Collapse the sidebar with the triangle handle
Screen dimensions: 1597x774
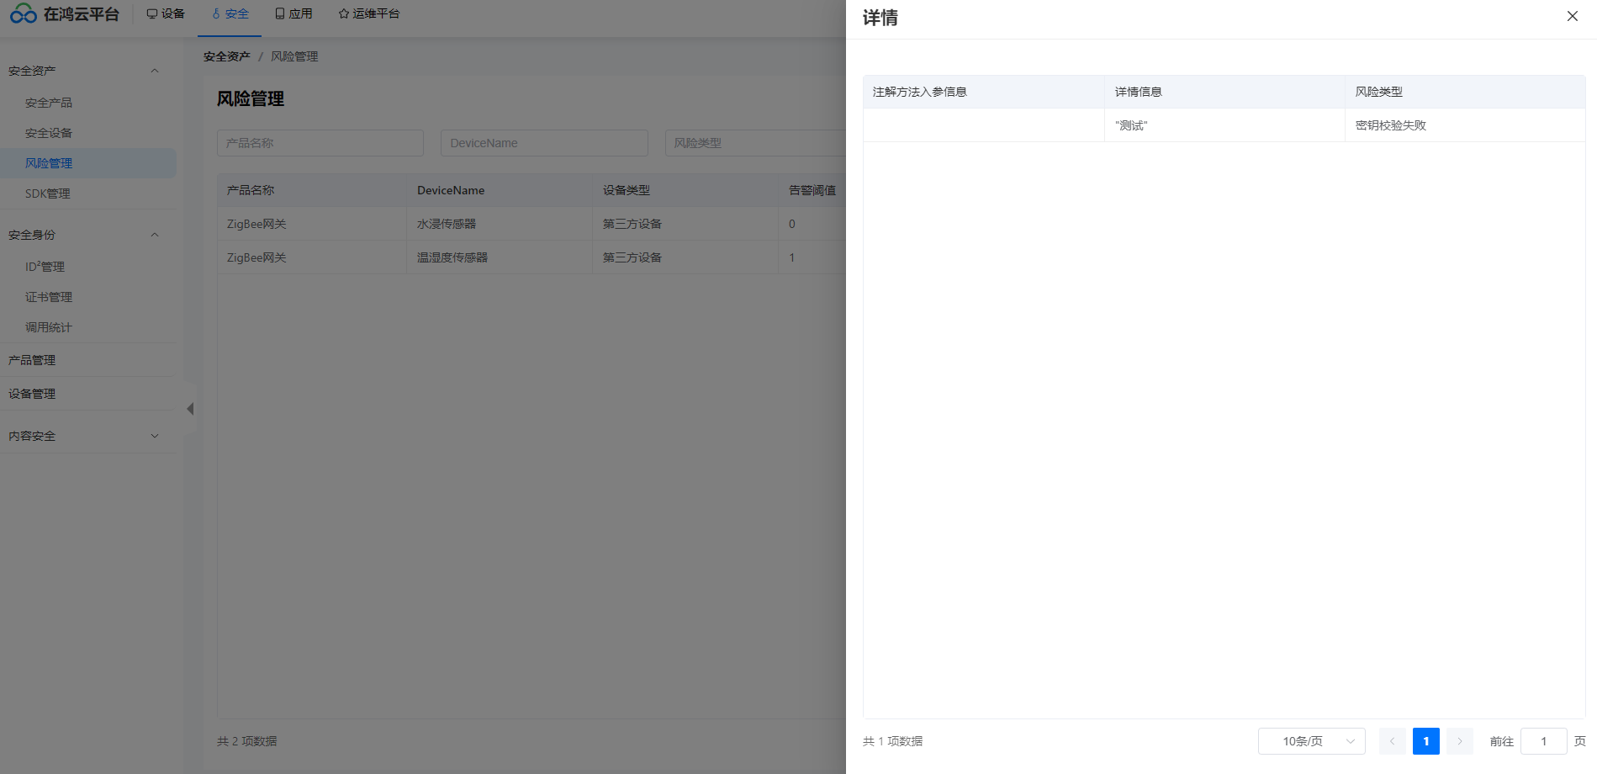click(x=190, y=409)
